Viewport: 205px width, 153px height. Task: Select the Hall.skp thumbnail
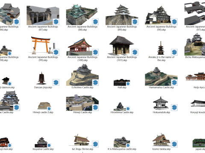[x=122, y=82]
